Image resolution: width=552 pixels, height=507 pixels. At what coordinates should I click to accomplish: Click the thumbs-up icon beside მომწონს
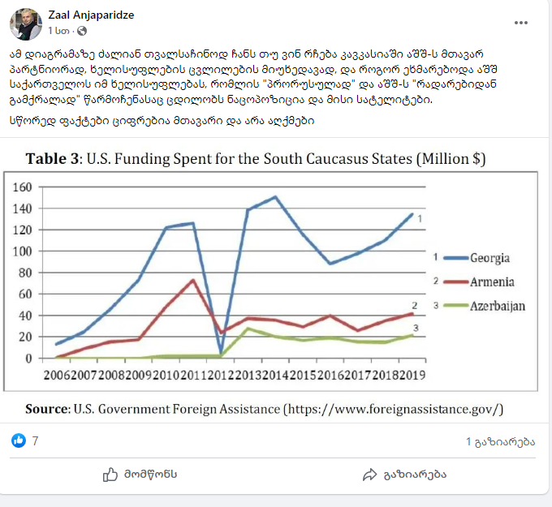(110, 475)
